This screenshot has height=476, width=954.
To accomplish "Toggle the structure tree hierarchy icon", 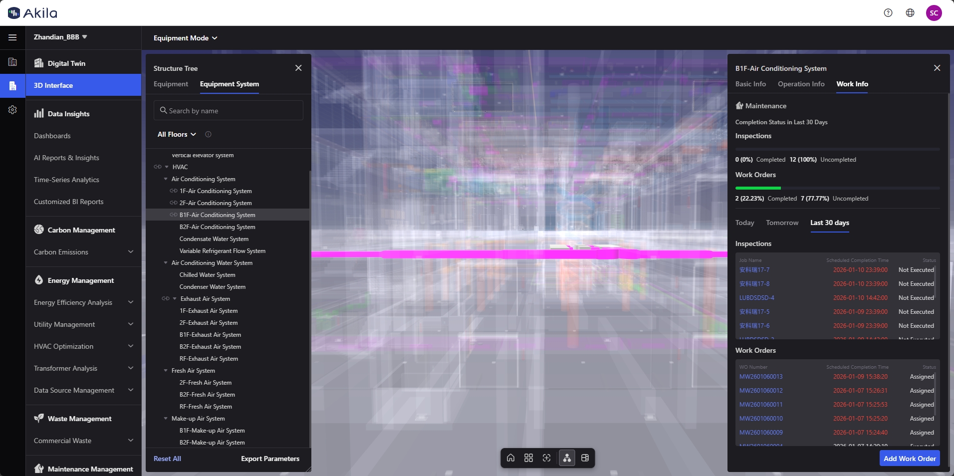I will click(x=567, y=458).
